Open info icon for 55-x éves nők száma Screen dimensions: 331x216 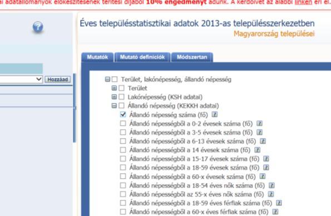pyautogui.click(x=271, y=194)
